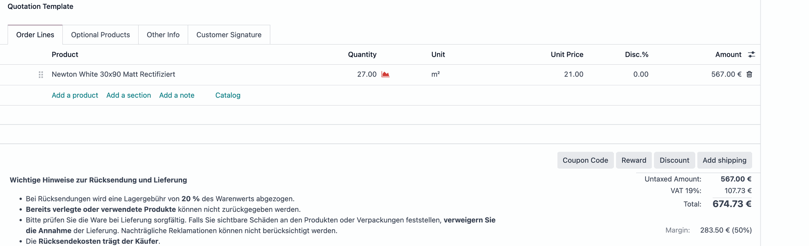Select the Order Lines tab
The height and width of the screenshot is (246, 809).
click(x=35, y=35)
